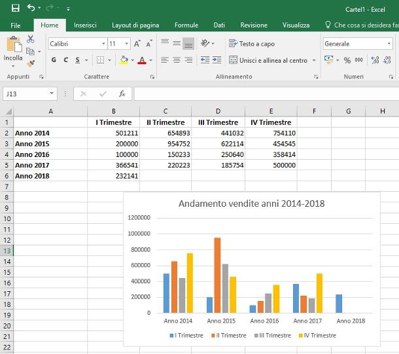This screenshot has height=354, width=399.
Task: Click the Name Box showing J13
Action: point(26,94)
